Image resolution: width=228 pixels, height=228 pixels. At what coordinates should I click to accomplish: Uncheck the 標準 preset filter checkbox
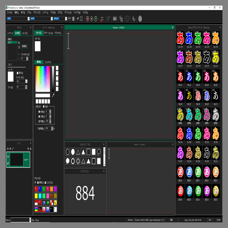pos(38,182)
